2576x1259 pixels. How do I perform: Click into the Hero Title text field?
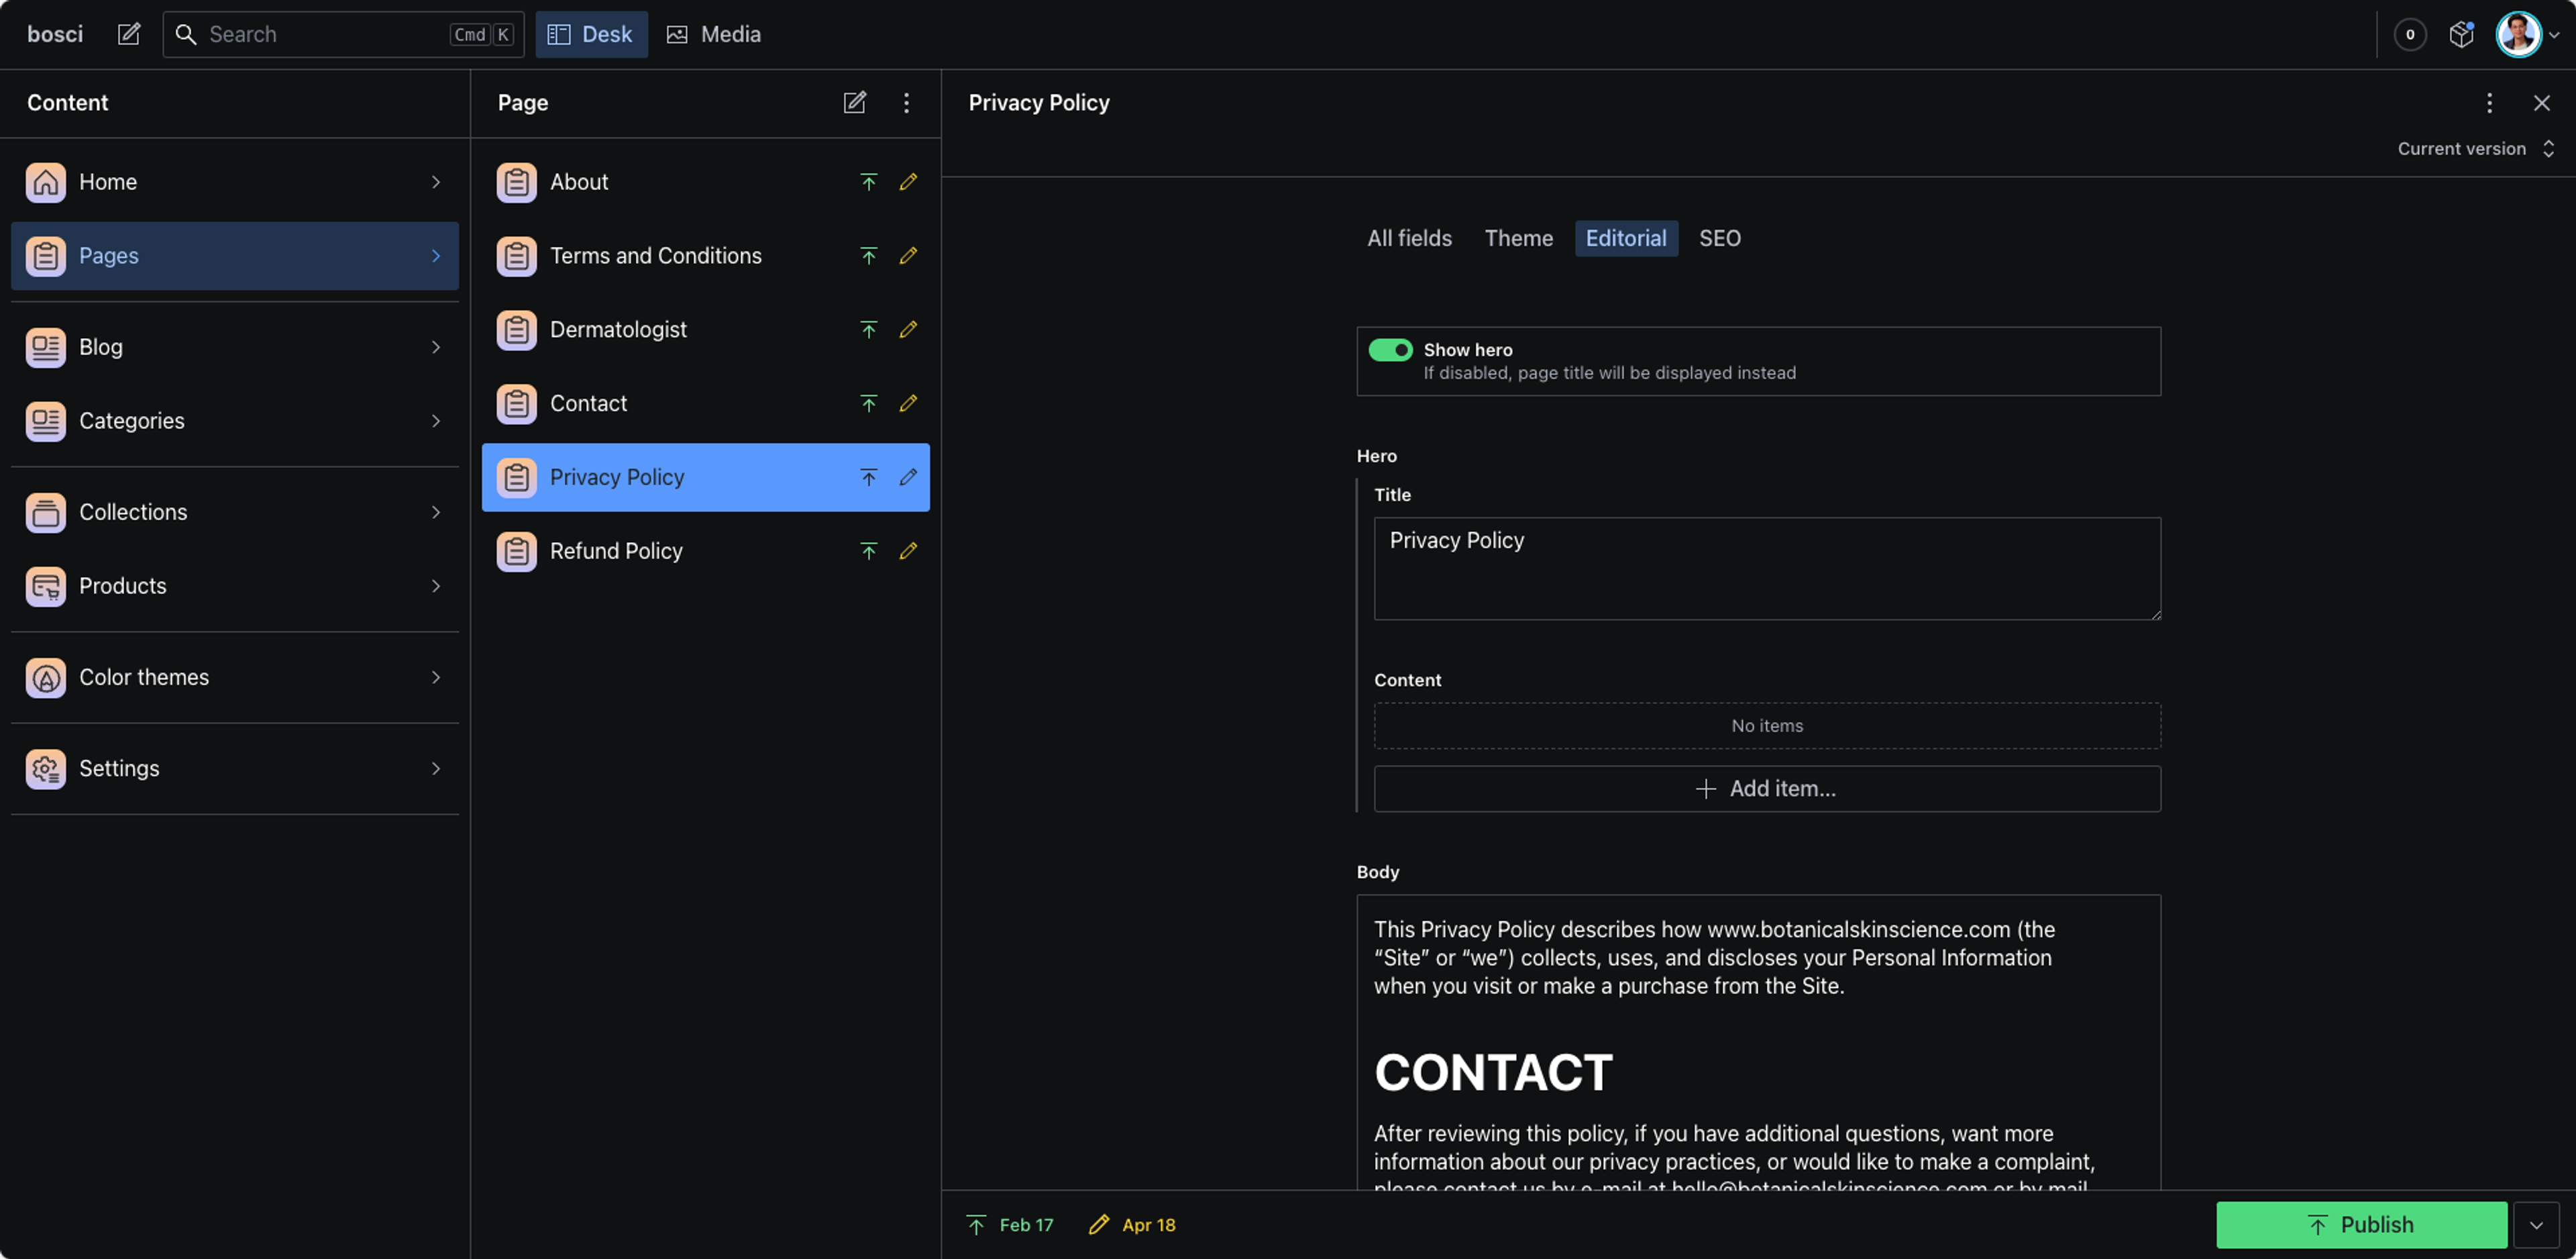(1766, 568)
